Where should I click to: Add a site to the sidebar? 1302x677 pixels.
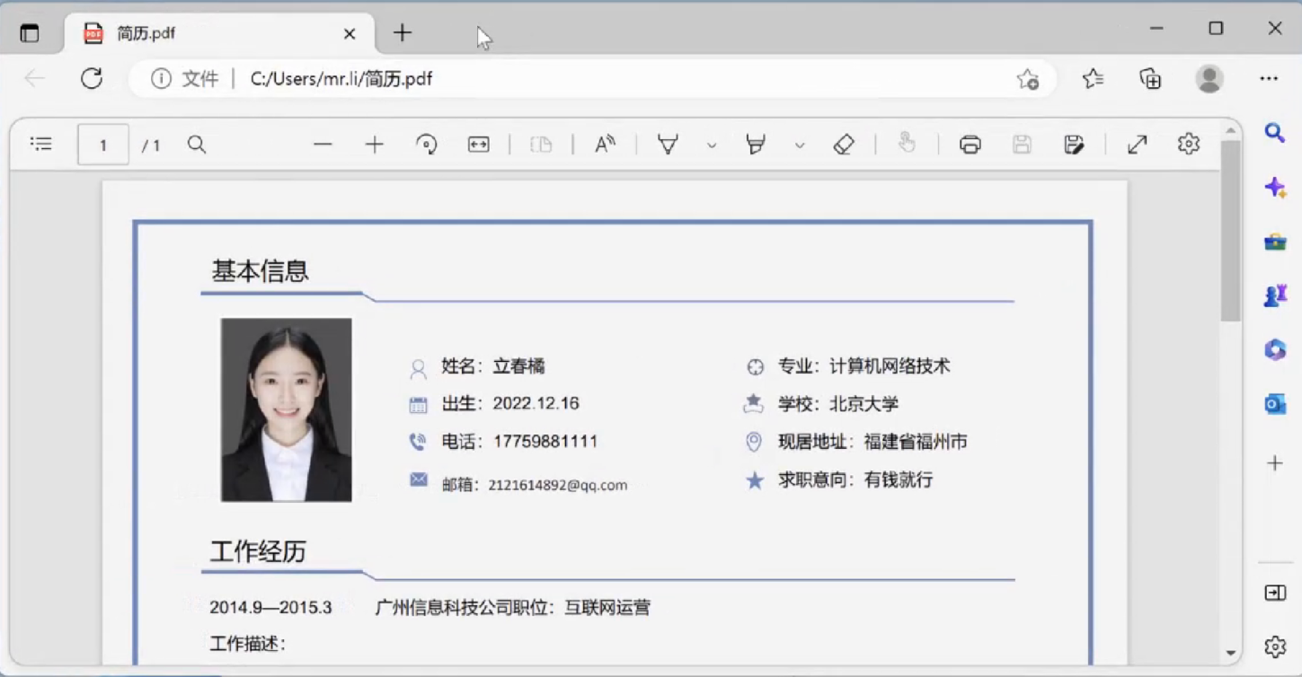(1275, 463)
